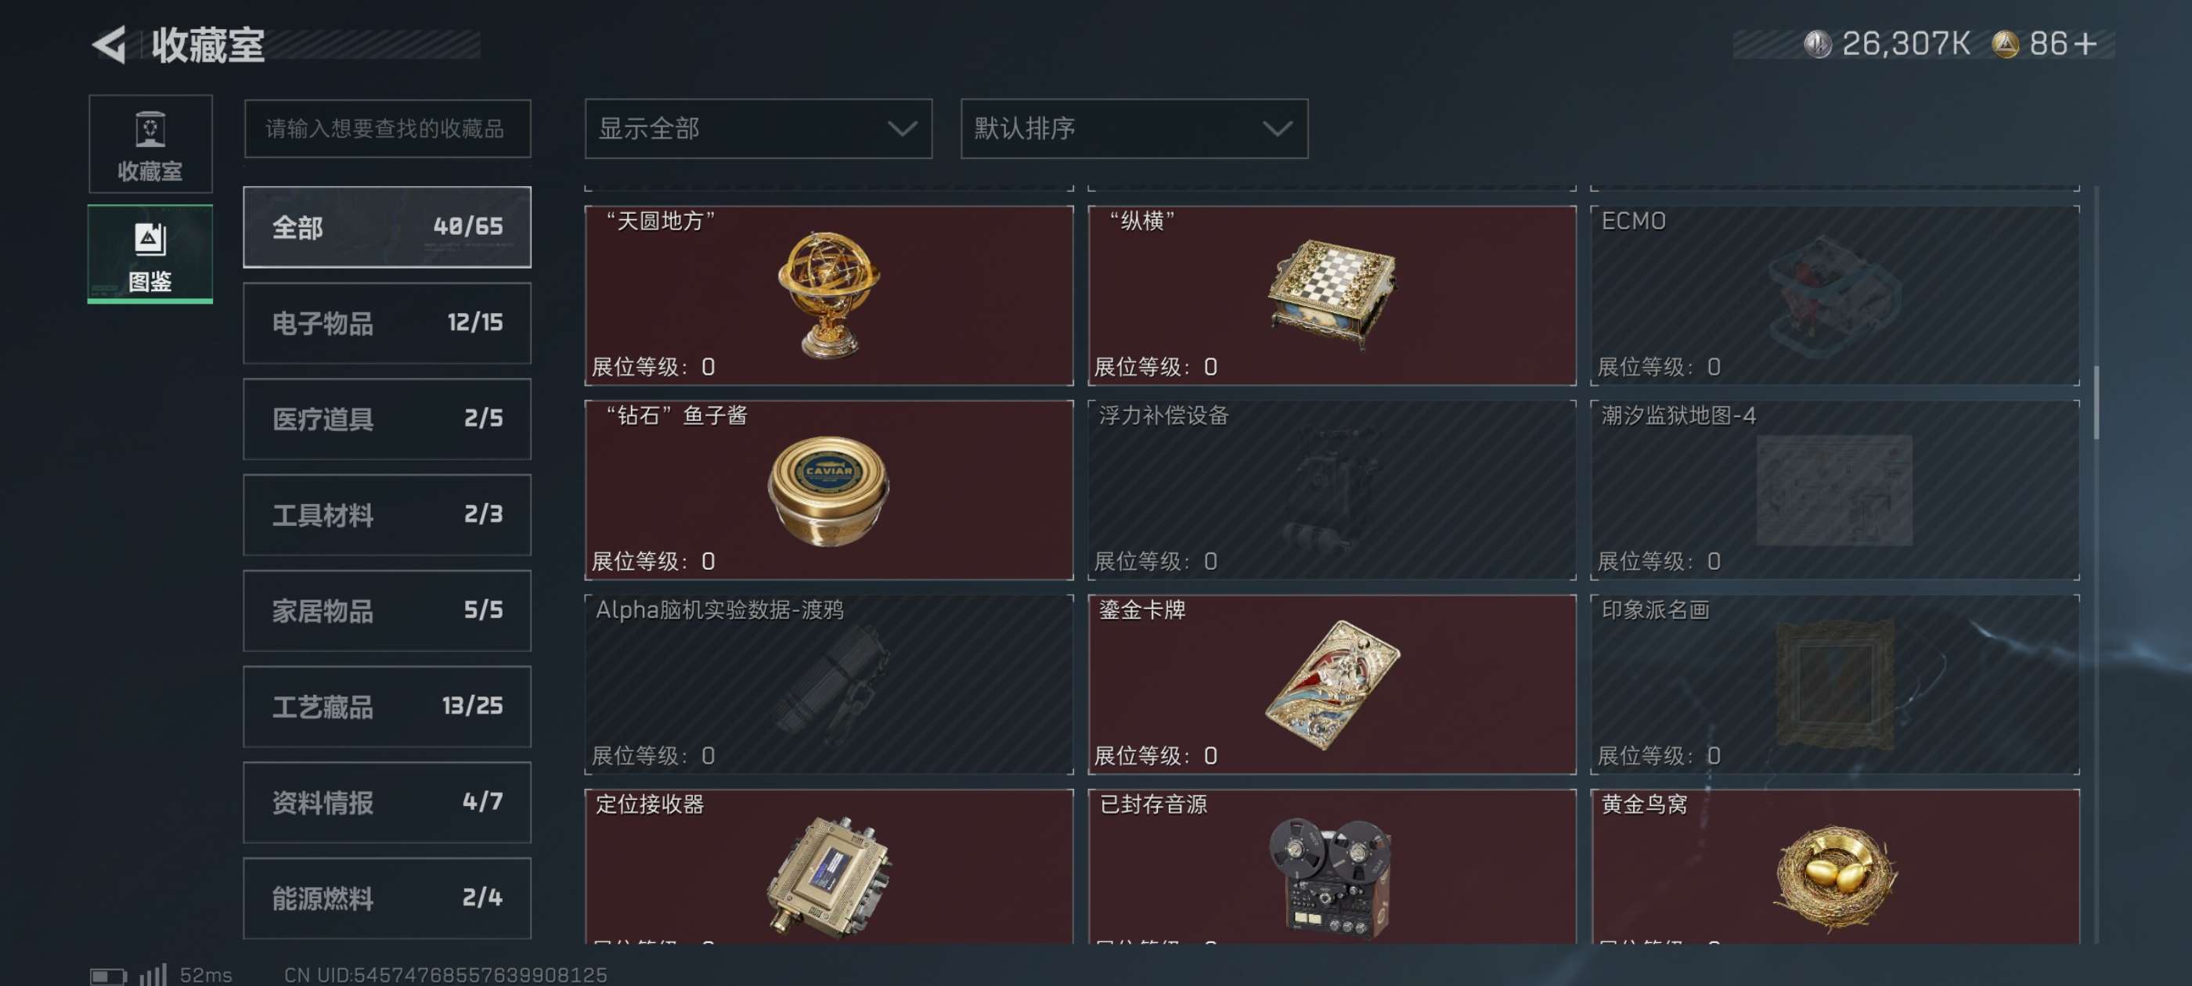
Task: Tap the plus icon beside 86 currency
Action: 2085,45
